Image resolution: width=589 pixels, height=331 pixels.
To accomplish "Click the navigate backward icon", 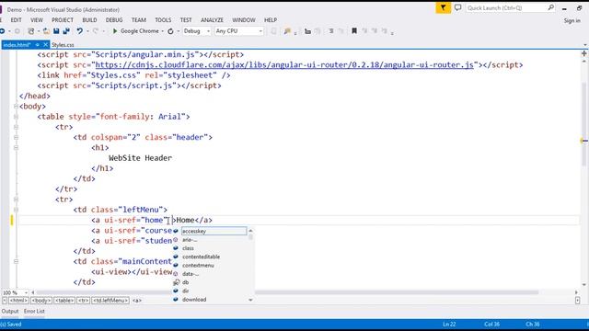I will (x=2, y=31).
